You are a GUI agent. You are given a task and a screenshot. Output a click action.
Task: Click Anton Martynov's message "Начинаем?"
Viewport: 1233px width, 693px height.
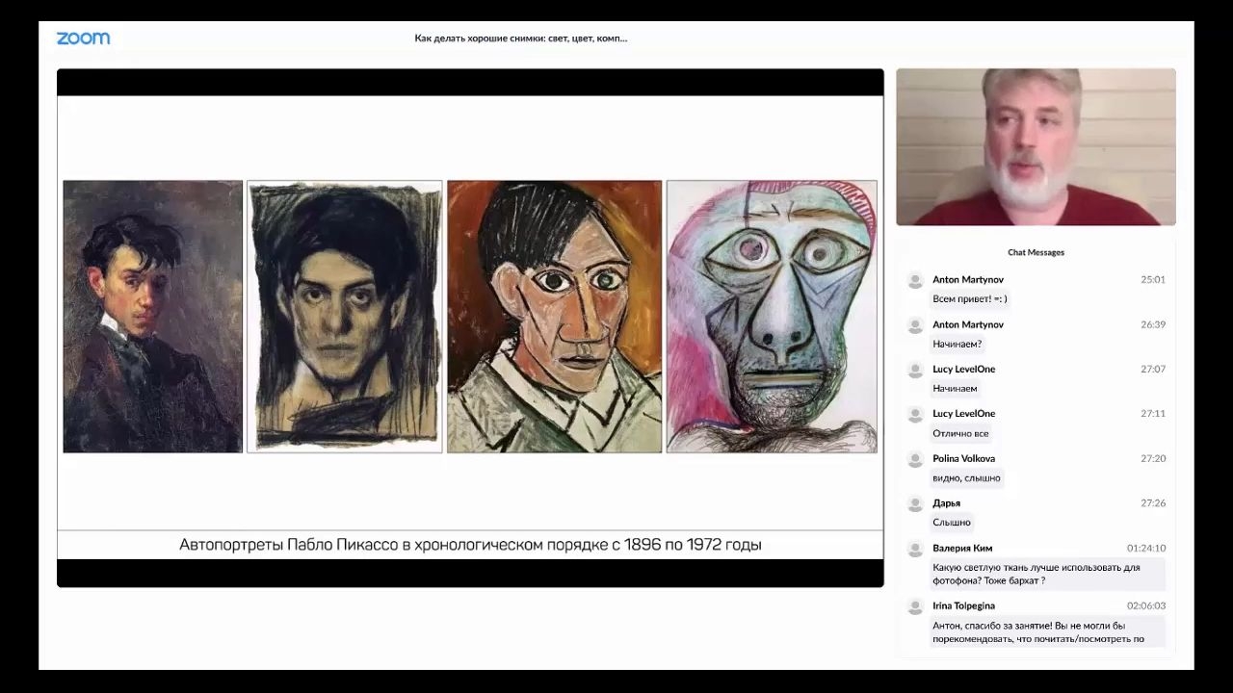(x=958, y=345)
